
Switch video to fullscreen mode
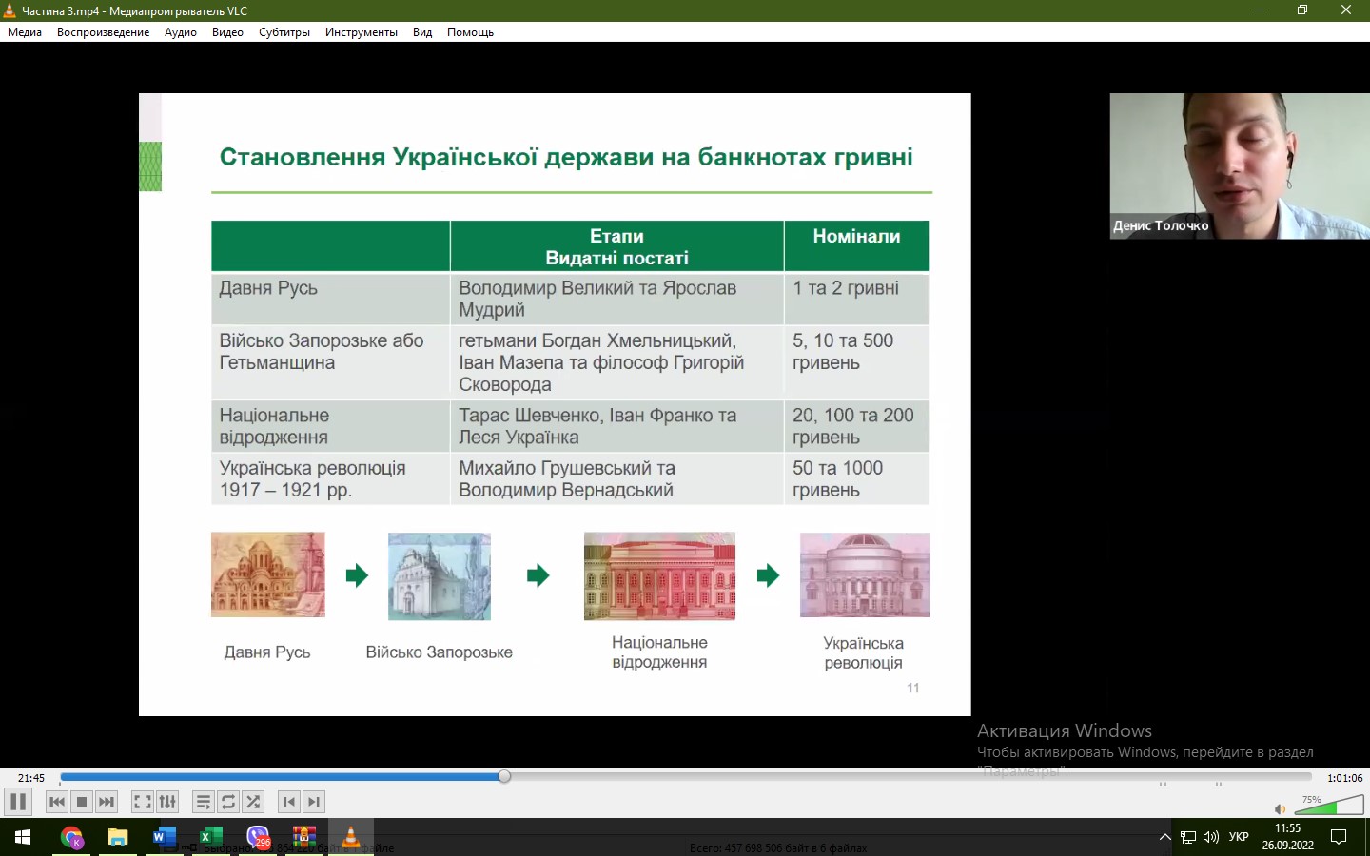click(x=143, y=802)
